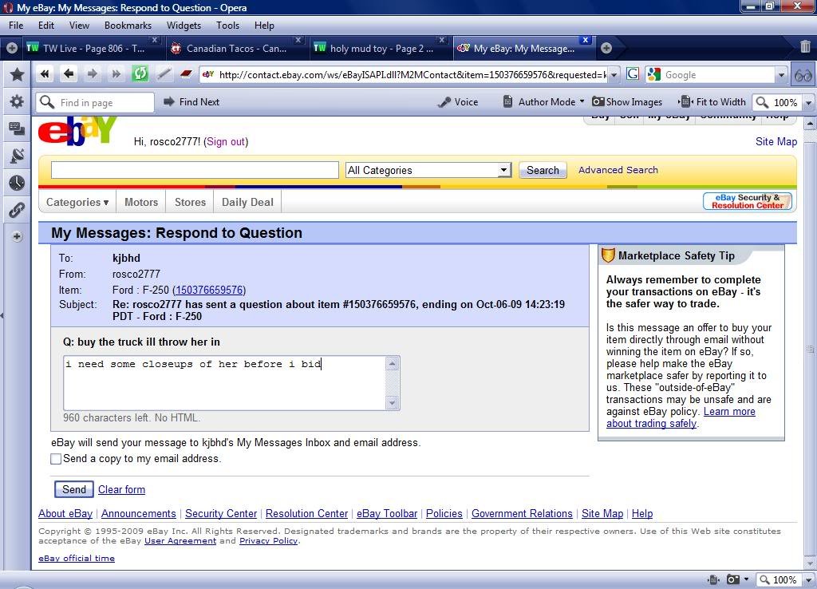Click Learn more about trading safely

pyautogui.click(x=681, y=417)
